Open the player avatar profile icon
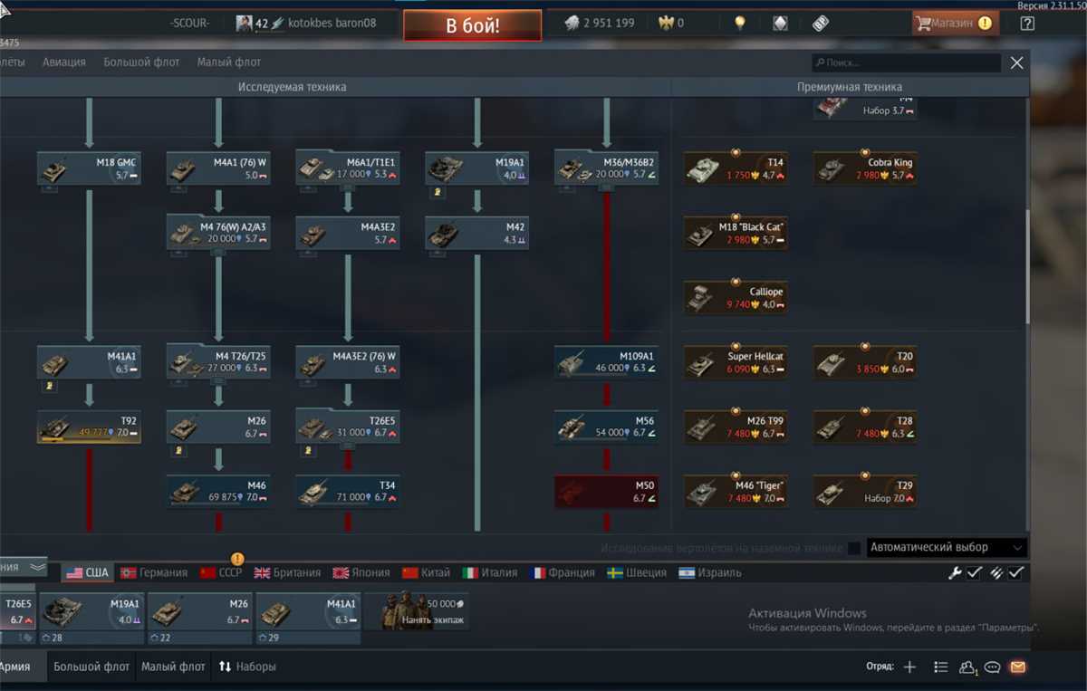This screenshot has width=1087, height=691. (x=245, y=24)
